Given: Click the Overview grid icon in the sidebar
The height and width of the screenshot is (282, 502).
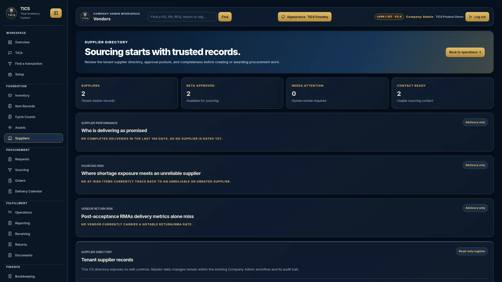Looking at the screenshot, I should coord(10,42).
